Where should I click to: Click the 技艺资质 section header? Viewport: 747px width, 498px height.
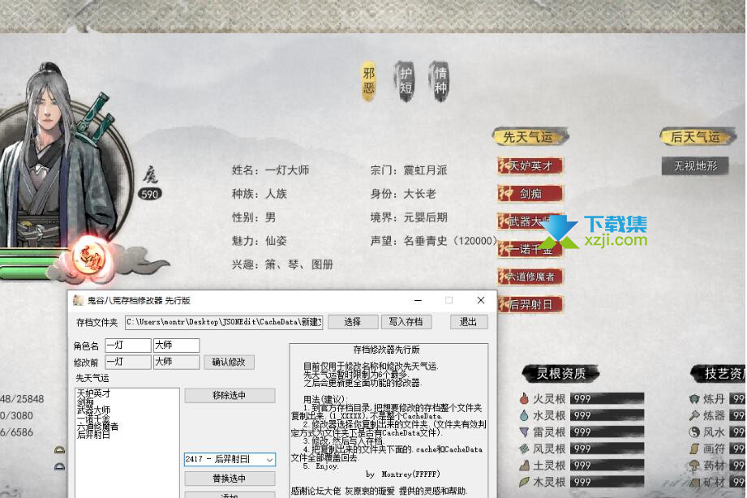click(719, 374)
